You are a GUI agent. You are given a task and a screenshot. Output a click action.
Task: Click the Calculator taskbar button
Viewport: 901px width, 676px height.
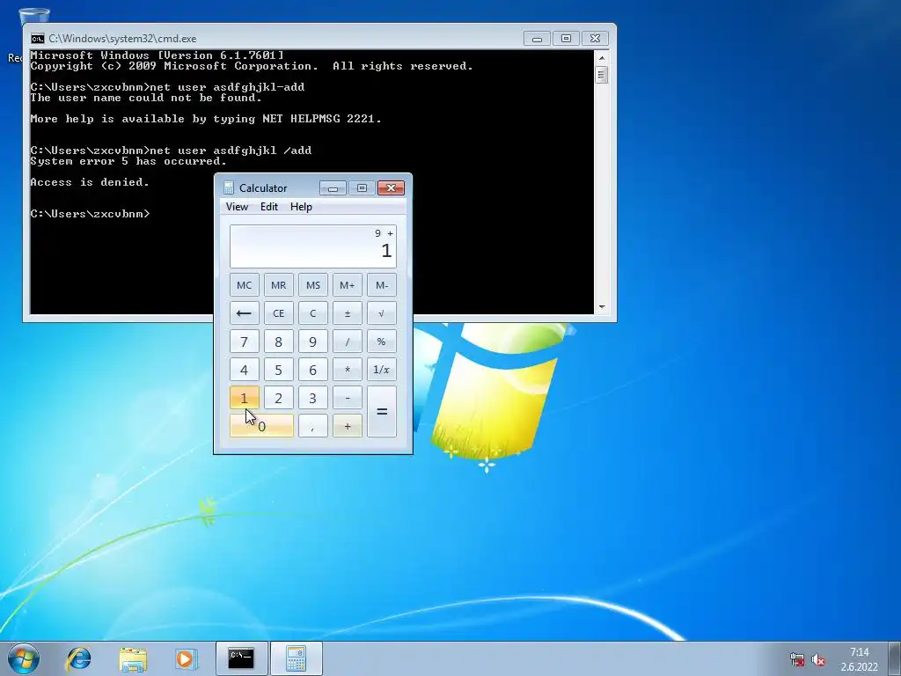point(296,658)
